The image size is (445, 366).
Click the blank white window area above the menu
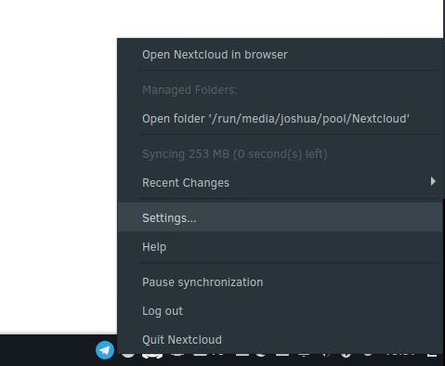(221, 19)
